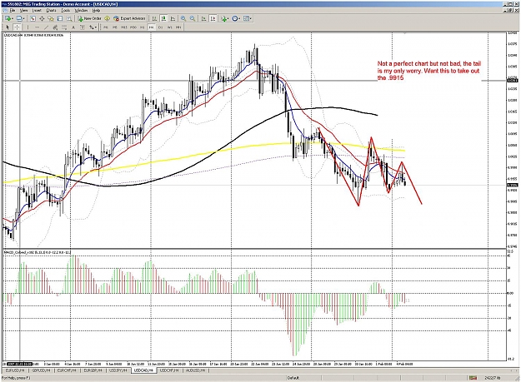Select the Arrows drawing tool
This screenshot has width=521, height=382.
coord(92,27)
